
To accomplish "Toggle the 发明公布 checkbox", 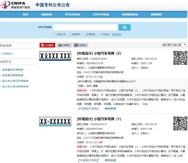I will pyautogui.click(x=55, y=34).
